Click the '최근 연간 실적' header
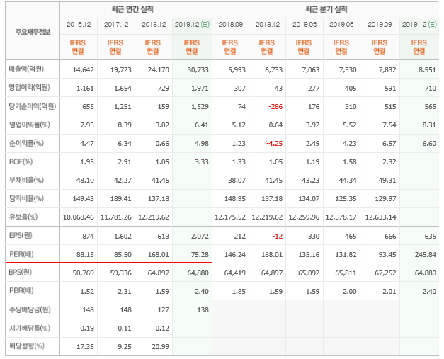The width and height of the screenshot is (444, 359). (132, 10)
